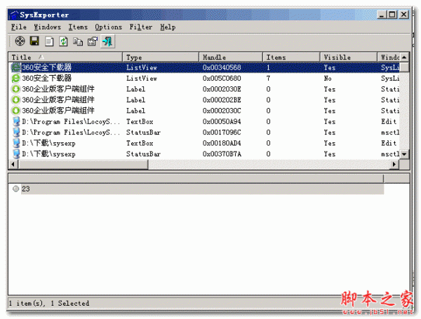Maximize the SysExporter window
Viewport: 421px width, 319px height.
click(392, 15)
